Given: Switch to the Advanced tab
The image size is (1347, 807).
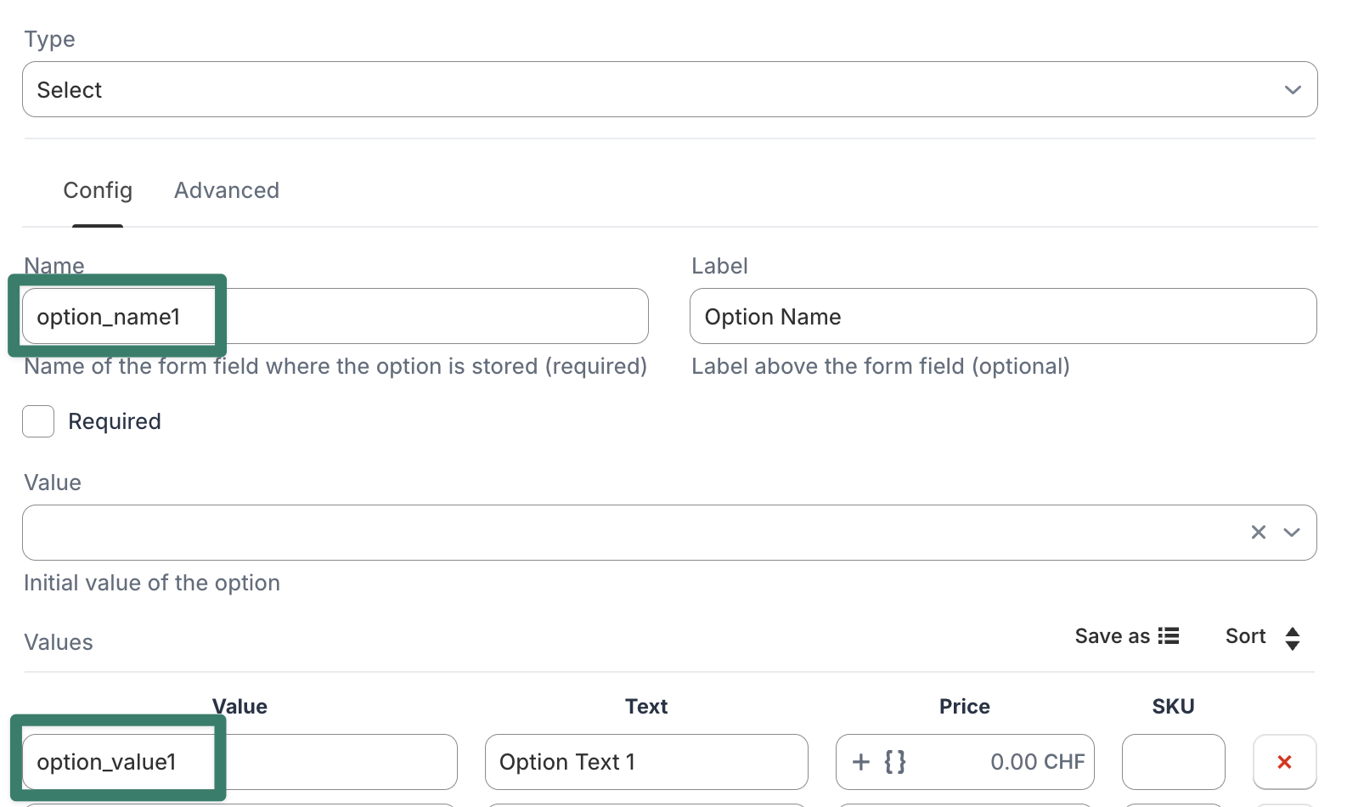Looking at the screenshot, I should click(x=227, y=190).
